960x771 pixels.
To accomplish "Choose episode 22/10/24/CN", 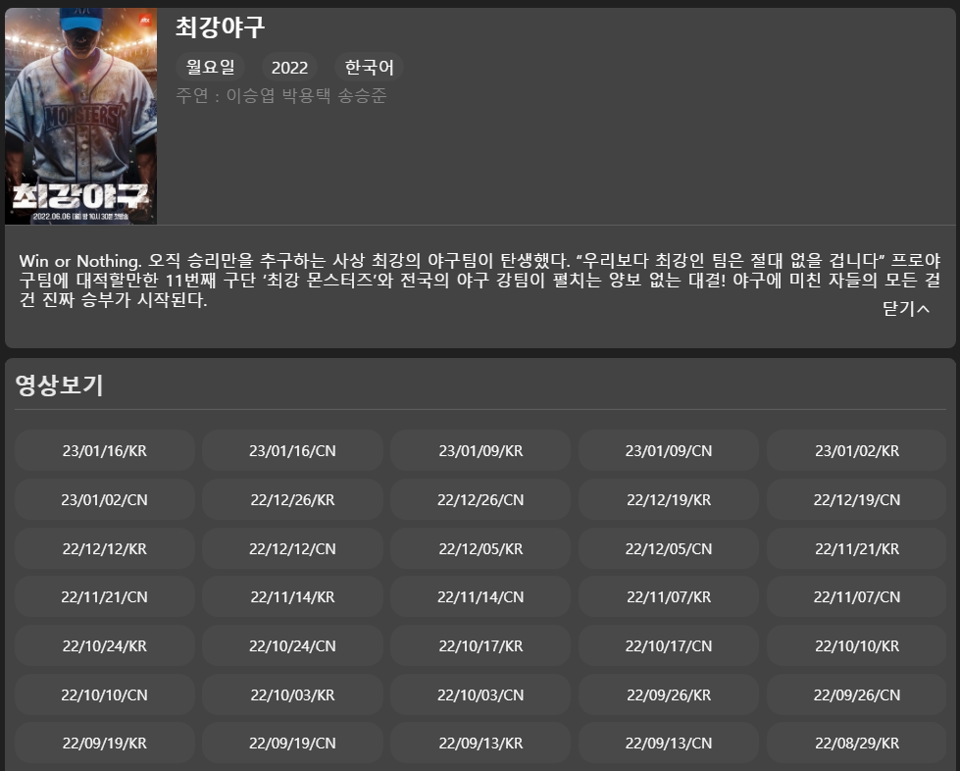I will coord(292,645).
